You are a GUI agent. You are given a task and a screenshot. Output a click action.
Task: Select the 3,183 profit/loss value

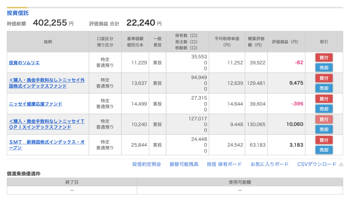tap(296, 145)
